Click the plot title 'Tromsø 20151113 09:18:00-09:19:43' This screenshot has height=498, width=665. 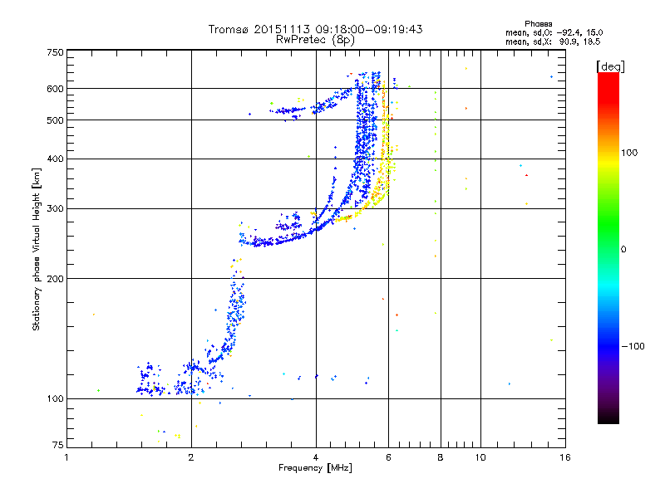click(315, 29)
